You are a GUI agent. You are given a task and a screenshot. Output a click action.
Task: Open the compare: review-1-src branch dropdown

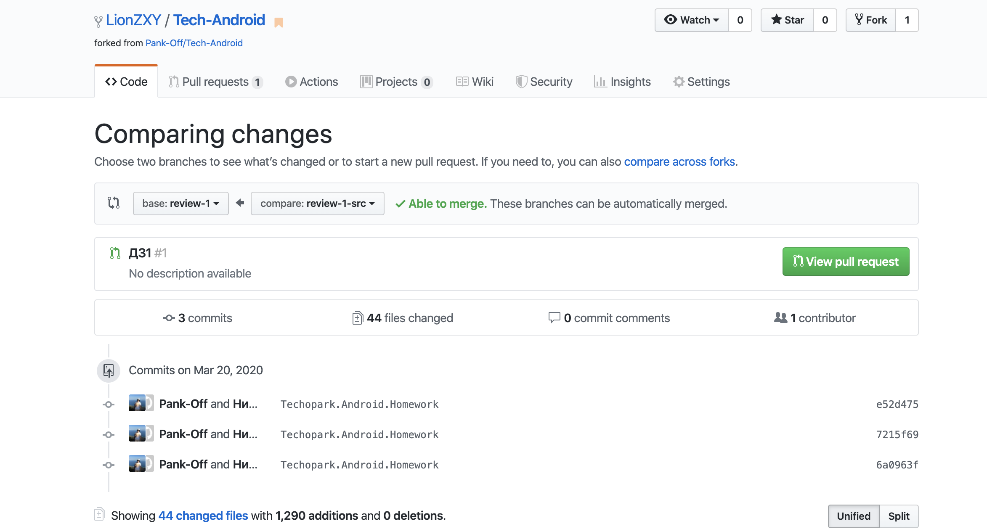318,204
